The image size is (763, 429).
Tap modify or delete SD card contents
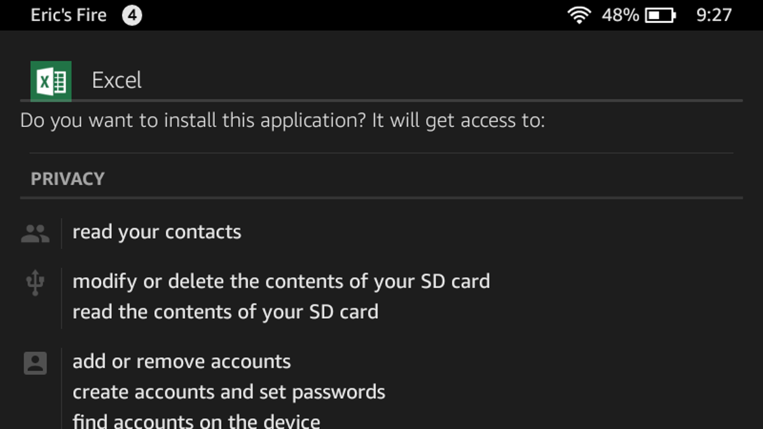tap(281, 281)
